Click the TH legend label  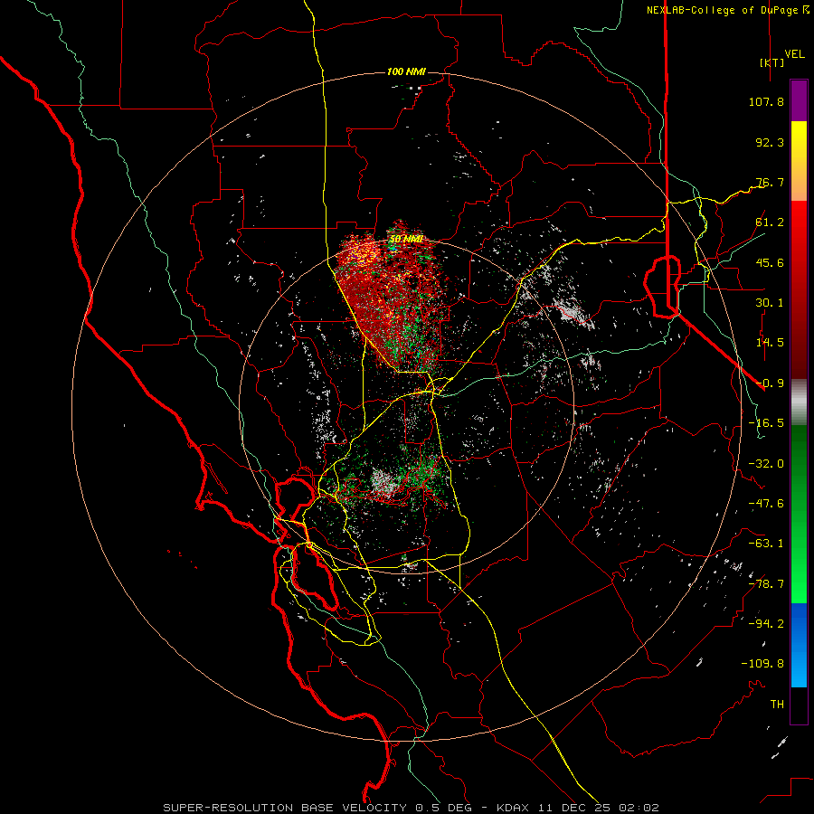tap(777, 705)
